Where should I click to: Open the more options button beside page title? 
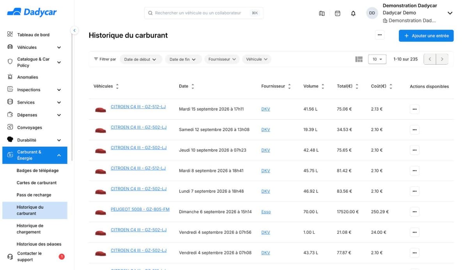379,35
